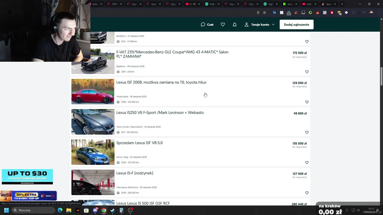View Lexus IS-F rodzynek garage photo thumbnail

pyautogui.click(x=93, y=182)
